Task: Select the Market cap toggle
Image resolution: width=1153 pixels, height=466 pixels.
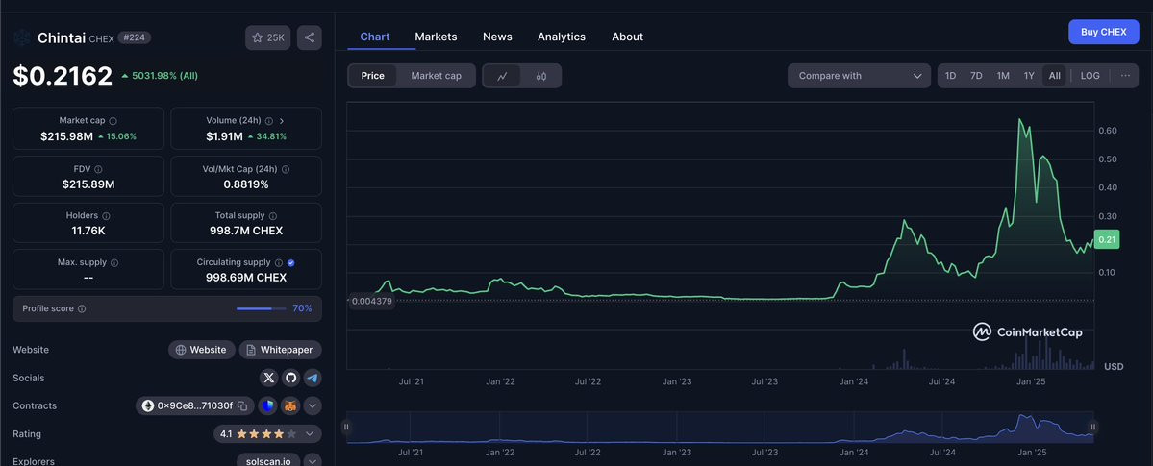Action: click(x=436, y=76)
